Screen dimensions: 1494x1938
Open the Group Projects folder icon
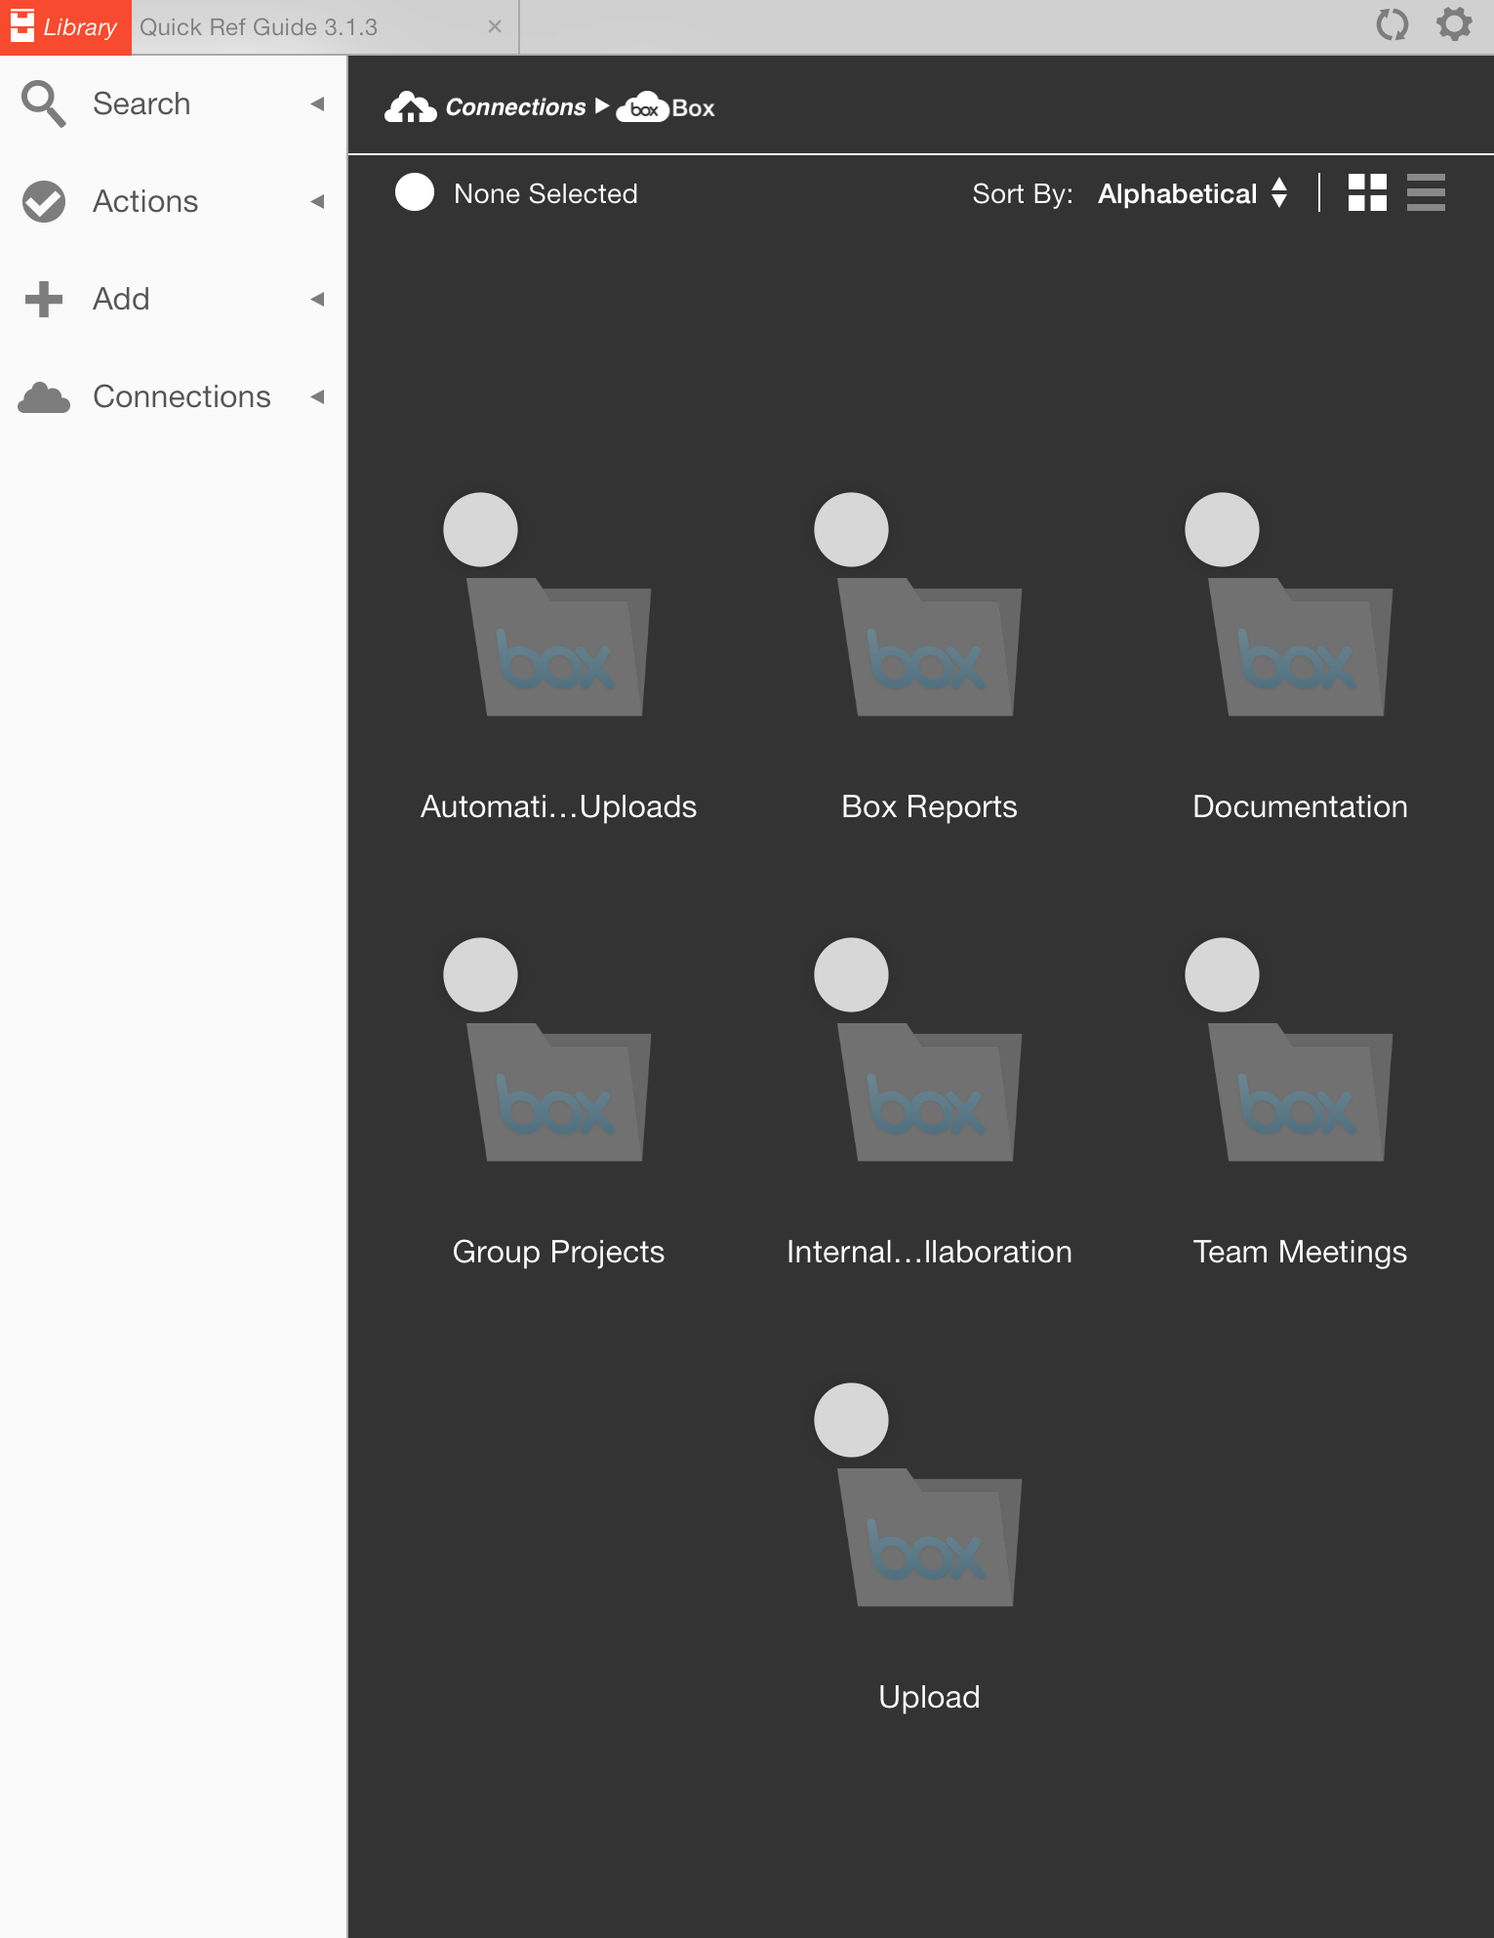pyautogui.click(x=558, y=1093)
